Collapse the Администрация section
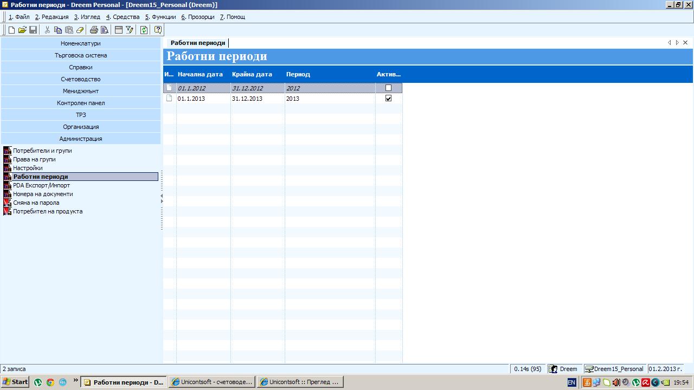Viewport: 694px width, 390px height. tap(81, 139)
